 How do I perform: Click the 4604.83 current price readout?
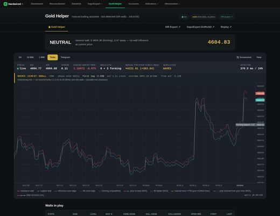coord(219,42)
